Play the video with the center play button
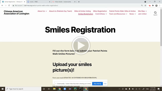This screenshot has width=162, height=91. (81, 45)
